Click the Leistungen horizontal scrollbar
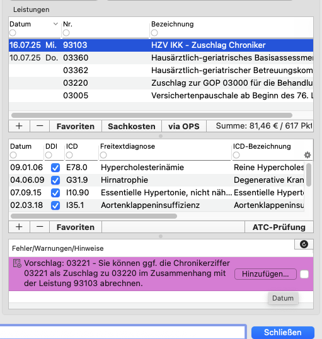This screenshot has width=322, height=339. point(152,115)
